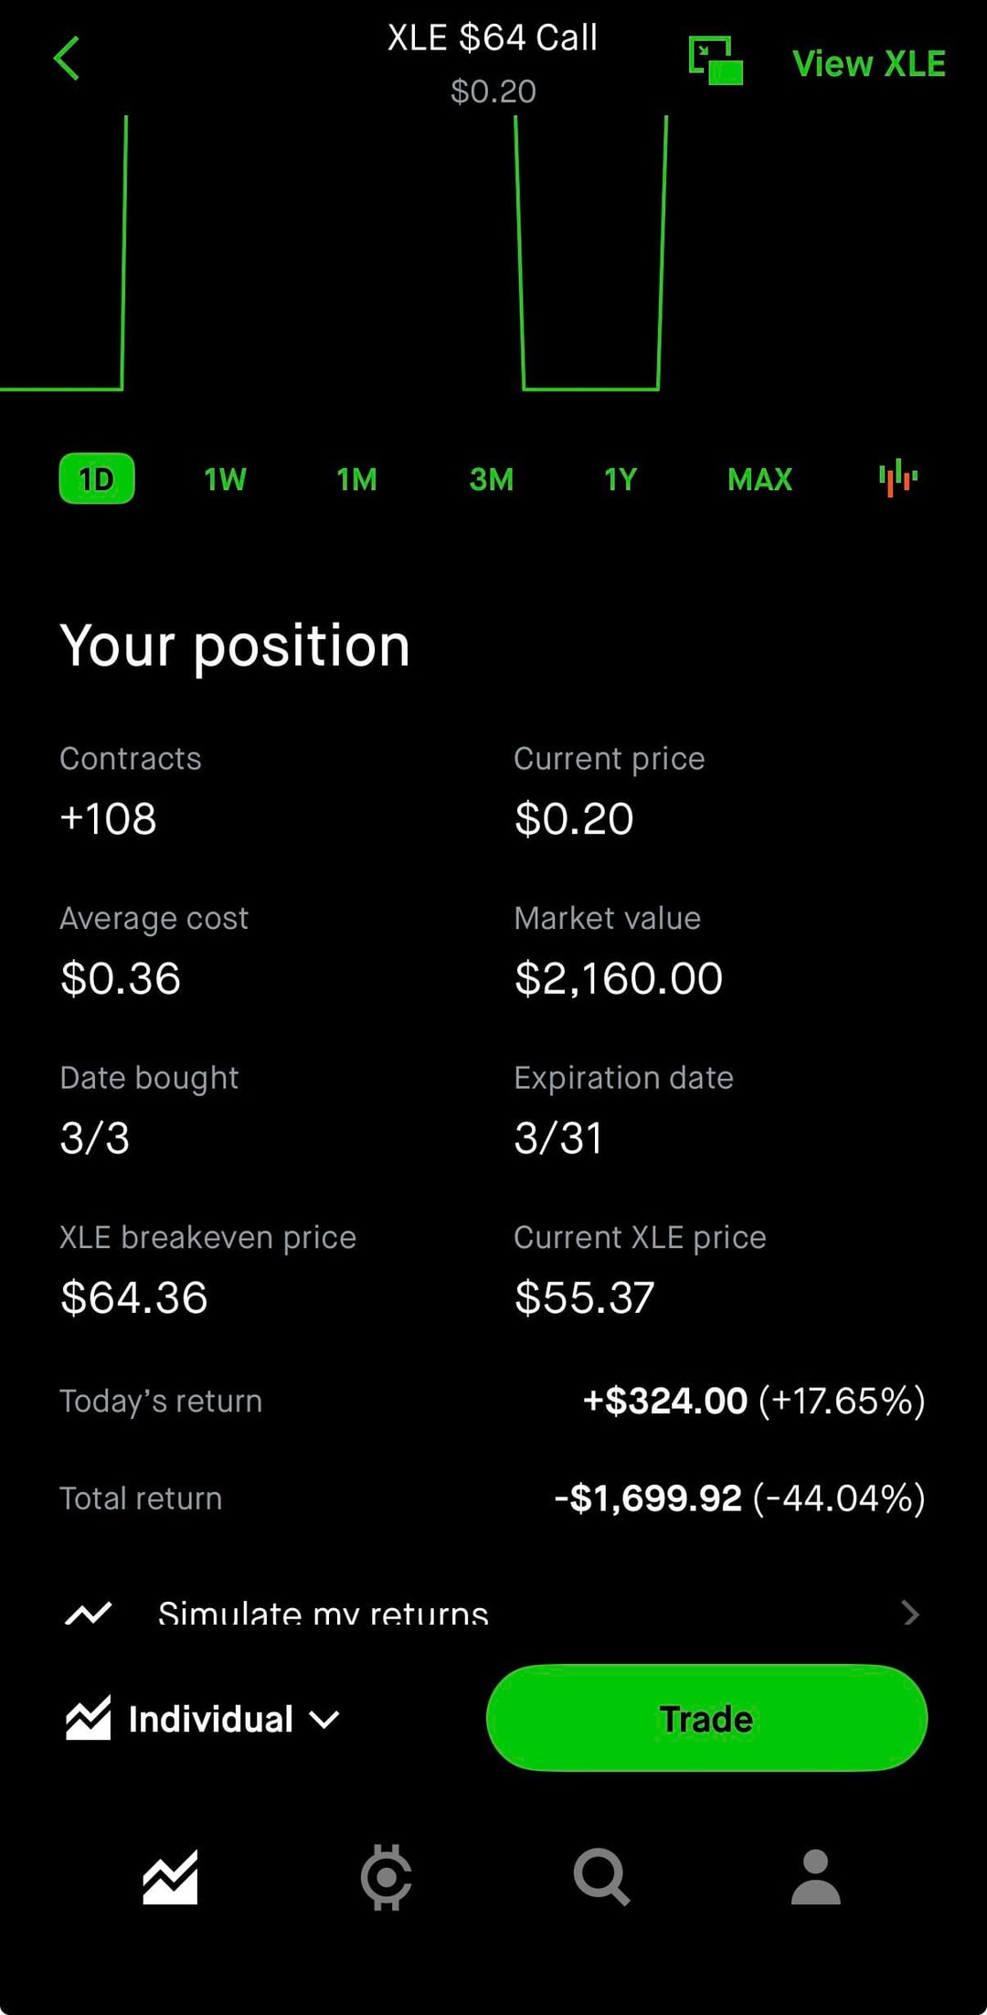Show the MAX chart range

point(759,479)
